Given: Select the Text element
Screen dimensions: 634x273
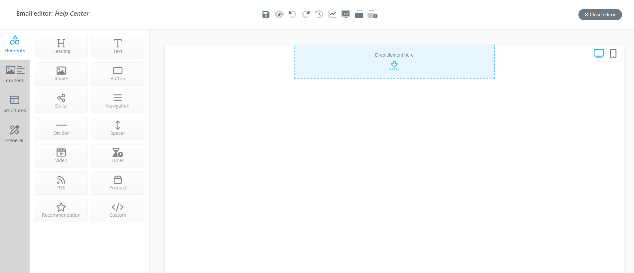Looking at the screenshot, I should click(x=118, y=47).
